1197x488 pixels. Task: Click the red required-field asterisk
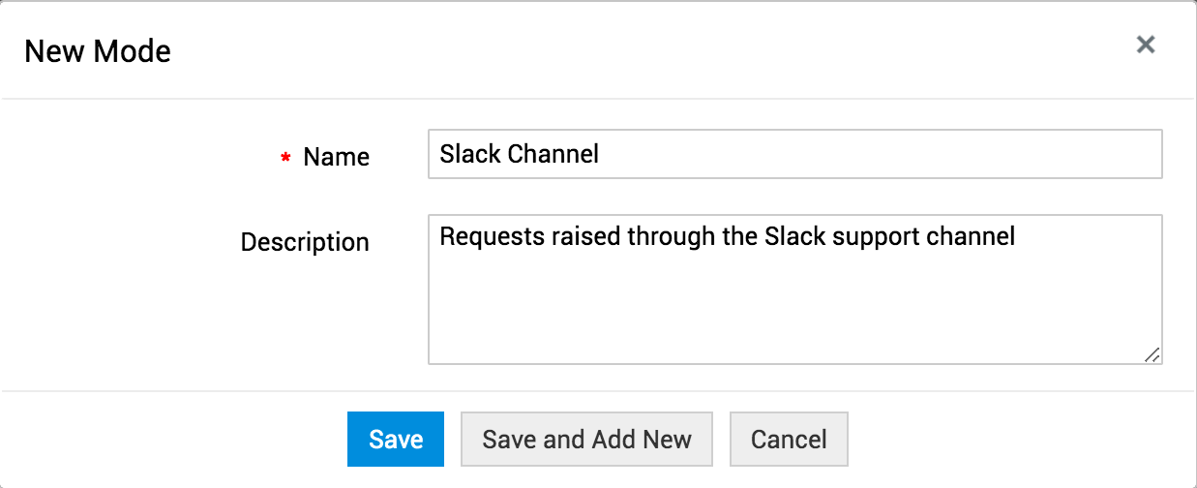285,159
